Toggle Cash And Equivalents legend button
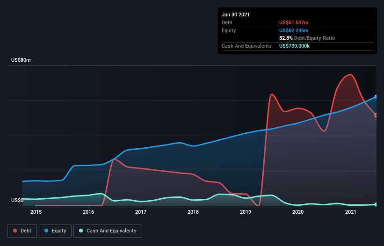 pos(108,231)
